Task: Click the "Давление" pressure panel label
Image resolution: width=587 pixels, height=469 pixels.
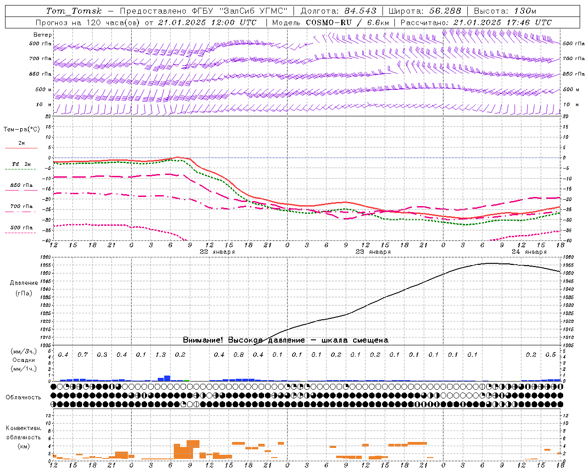Action: pyautogui.click(x=24, y=283)
